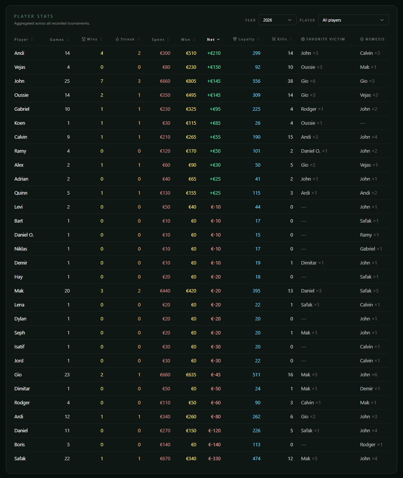Click John's won amount €805
The width and height of the screenshot is (403, 478).
(191, 81)
